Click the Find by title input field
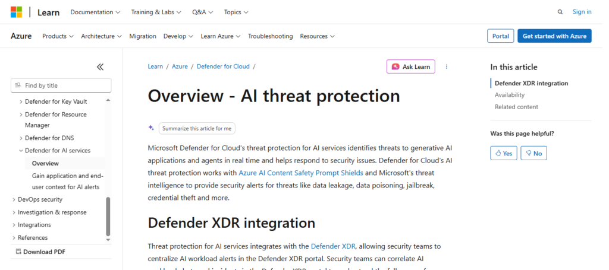This screenshot has height=270, width=609. click(x=61, y=85)
